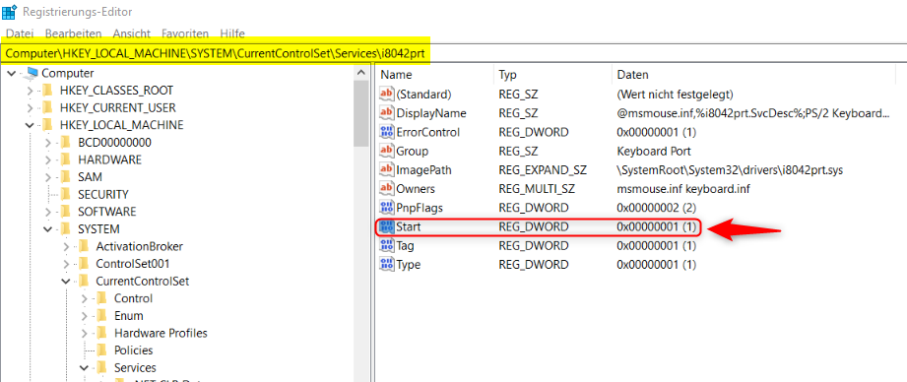Expand the Control key
Image resolution: width=907 pixels, height=382 pixels.
point(84,298)
